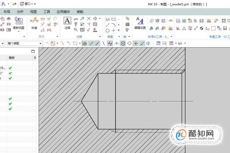Open the 注释 note tool

67,23
